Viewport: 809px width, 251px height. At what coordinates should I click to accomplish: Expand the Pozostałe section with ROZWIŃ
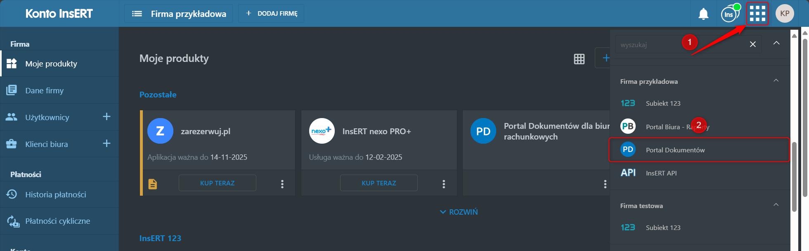tap(459, 212)
